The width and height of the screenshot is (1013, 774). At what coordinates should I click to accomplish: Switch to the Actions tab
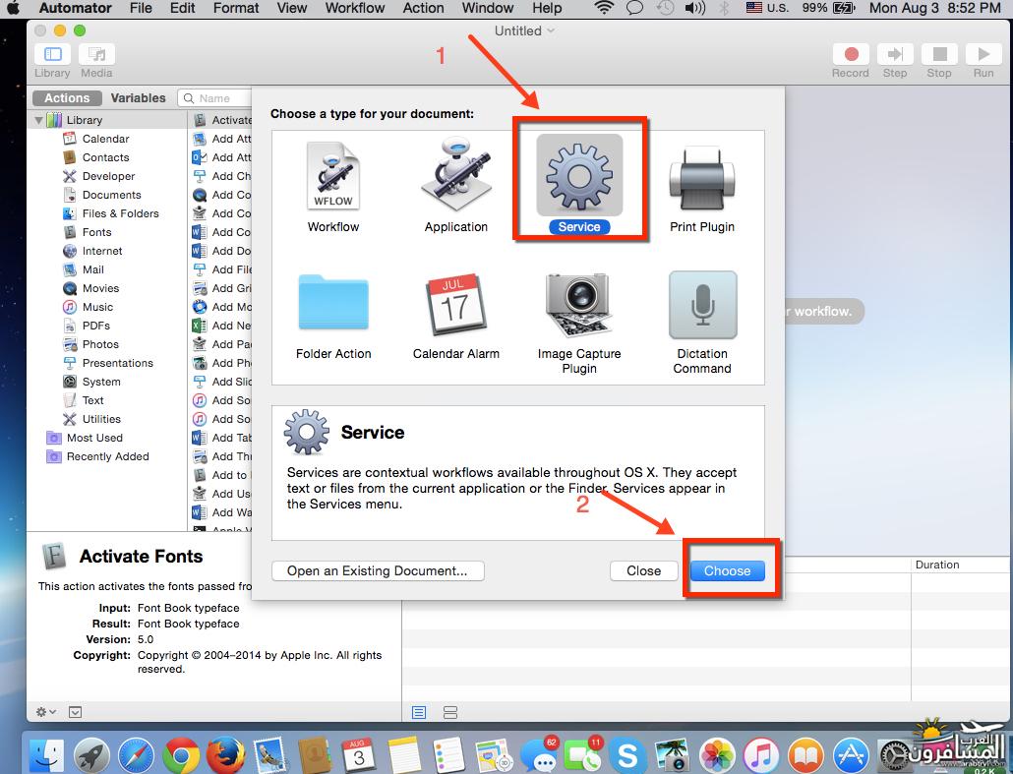[x=67, y=98]
